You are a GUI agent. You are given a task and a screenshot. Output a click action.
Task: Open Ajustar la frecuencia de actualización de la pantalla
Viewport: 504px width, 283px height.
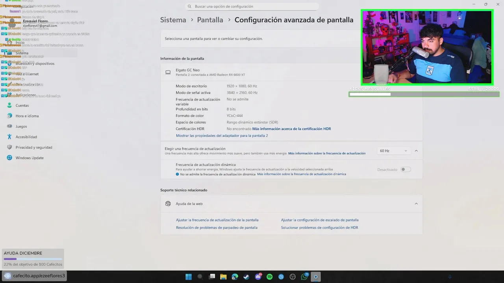(x=217, y=220)
